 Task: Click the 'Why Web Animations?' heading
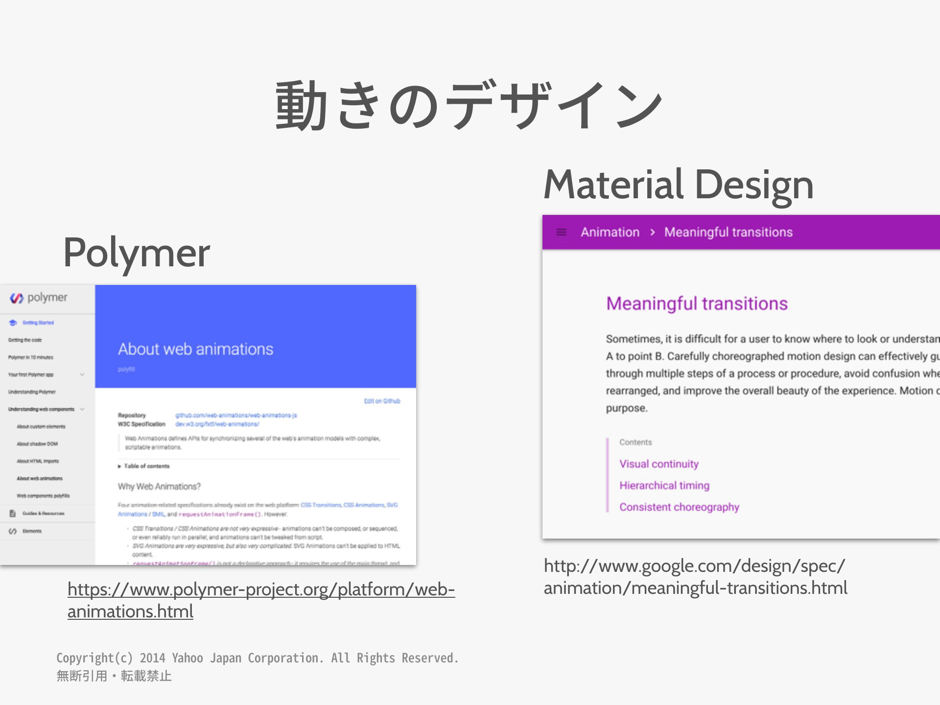pyautogui.click(x=159, y=486)
